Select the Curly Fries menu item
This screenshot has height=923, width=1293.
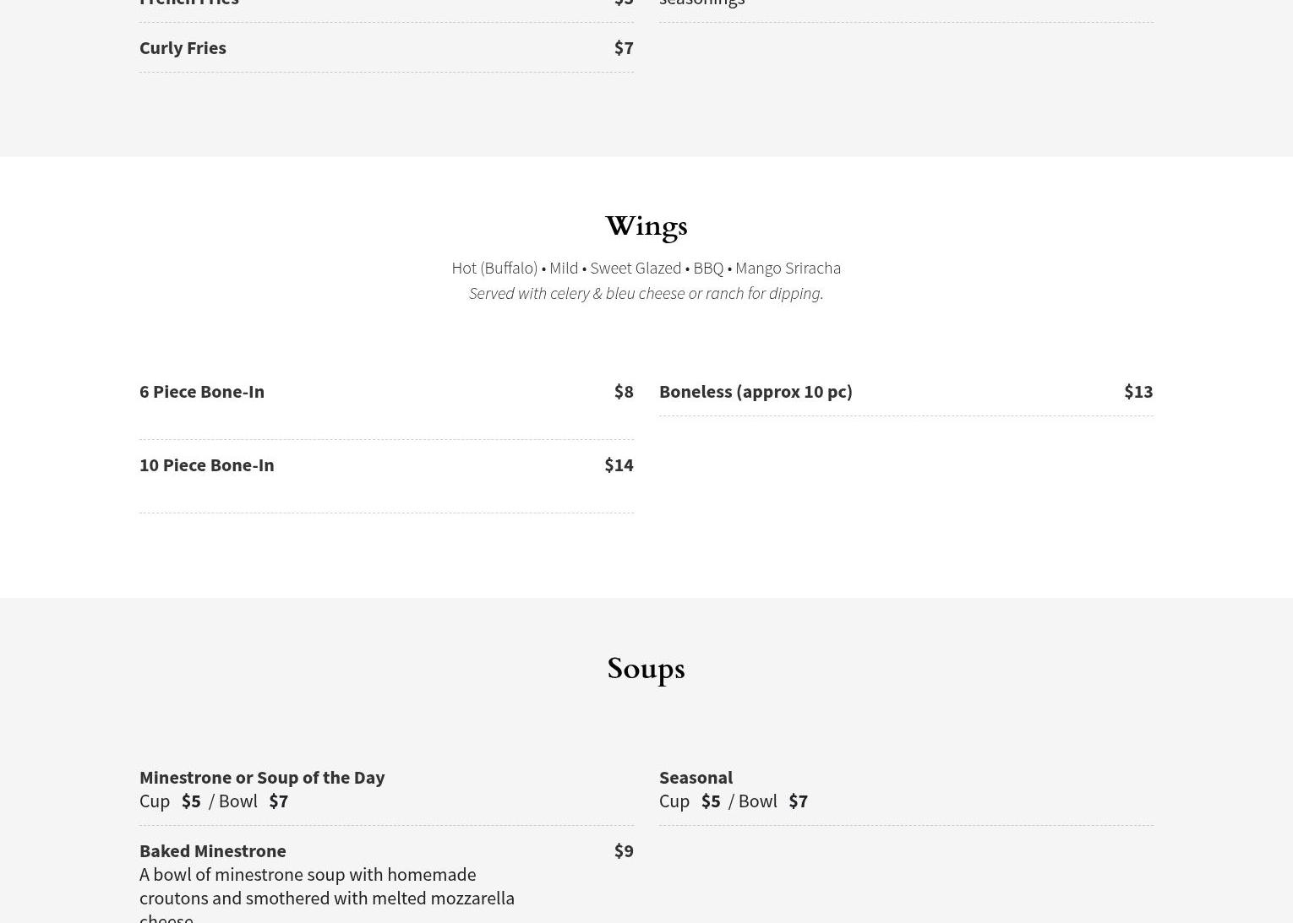point(183,47)
